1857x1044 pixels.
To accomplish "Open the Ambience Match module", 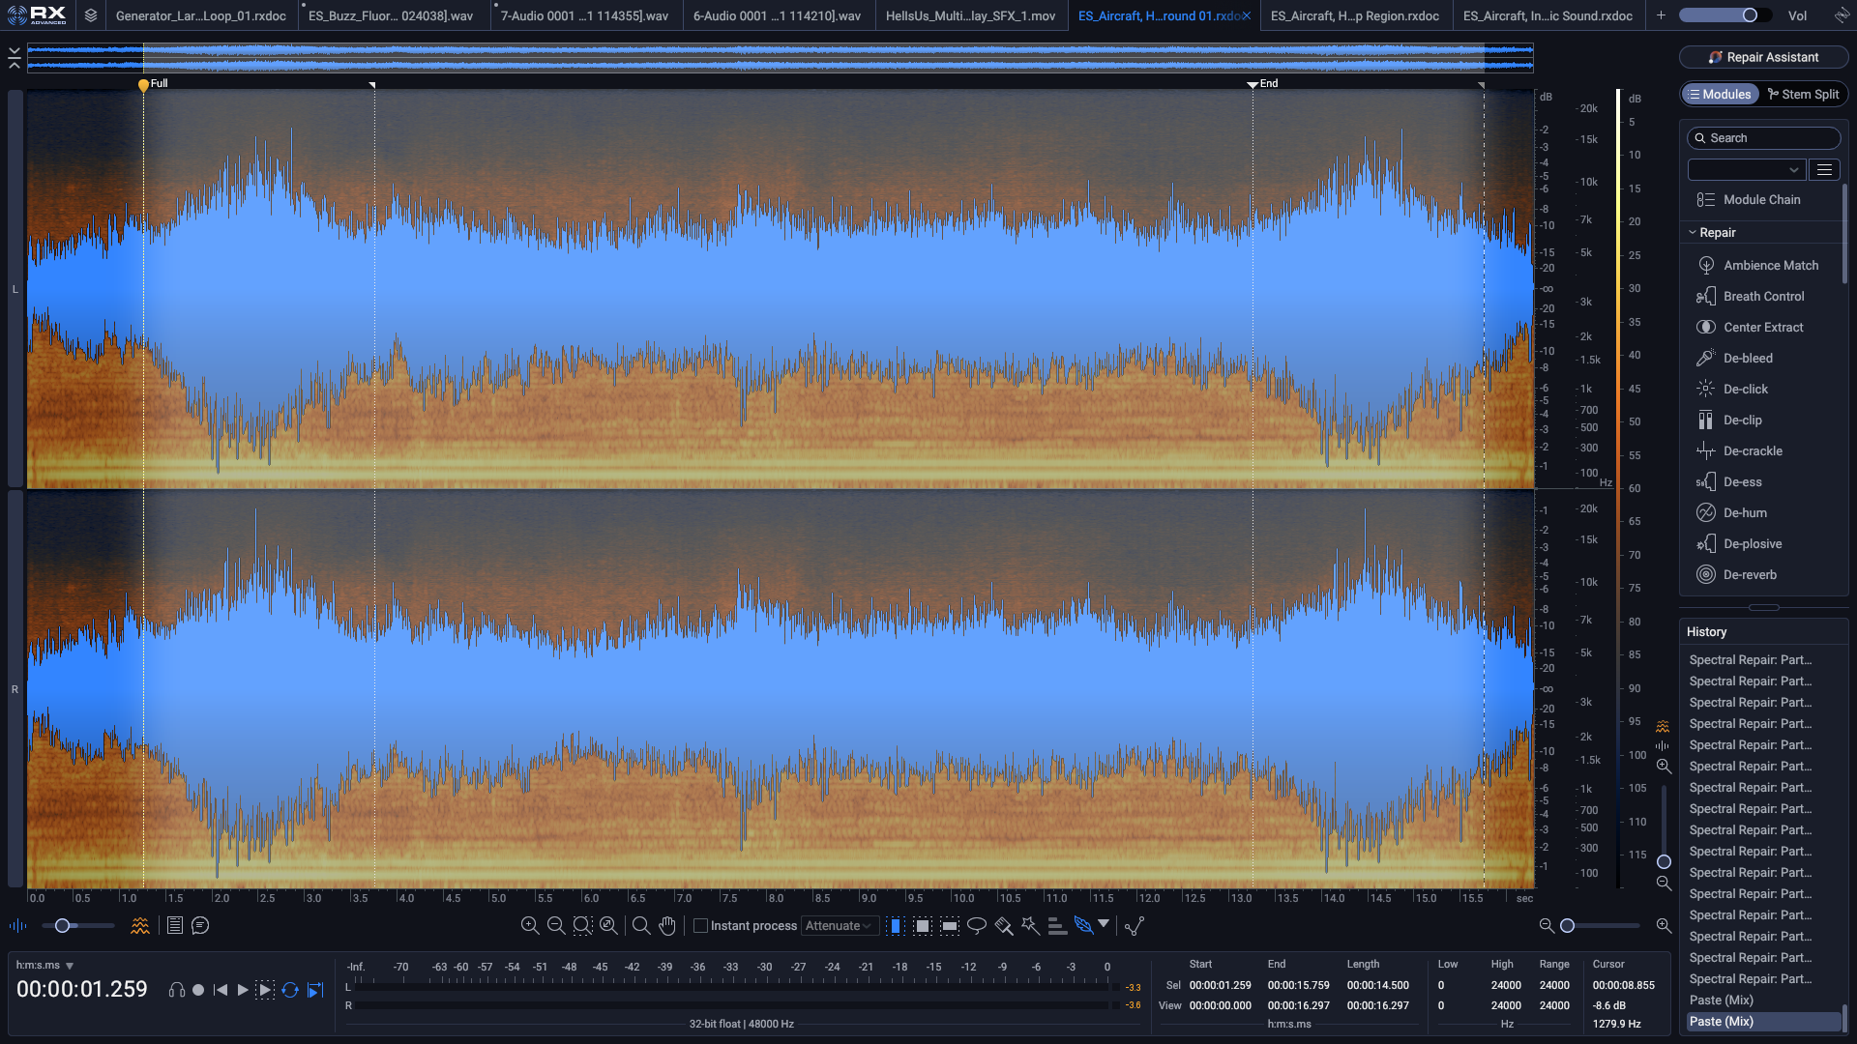I will [x=1763, y=265].
